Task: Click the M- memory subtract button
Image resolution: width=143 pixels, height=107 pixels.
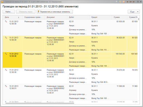Action: [x=134, y=2]
